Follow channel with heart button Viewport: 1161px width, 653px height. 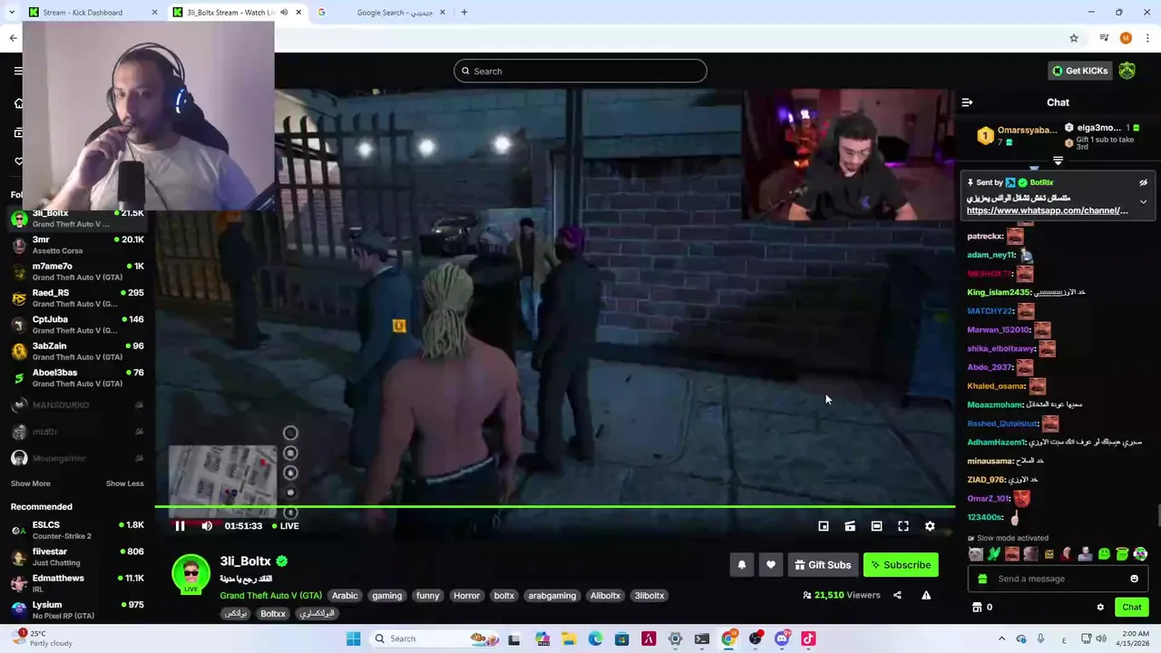[771, 565]
